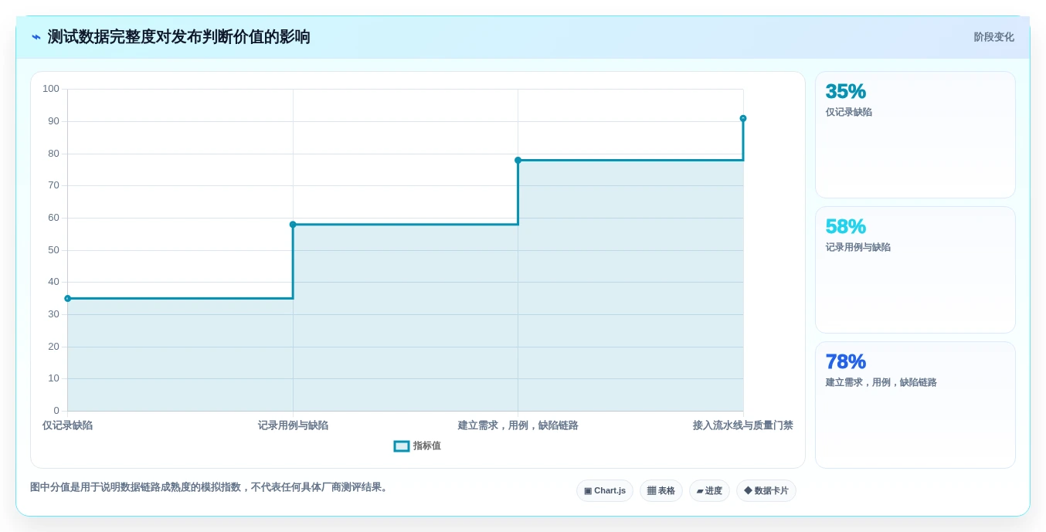Click x-axis label 记录用例与缺陷
Screen dimensions: 1046x532
(293, 425)
